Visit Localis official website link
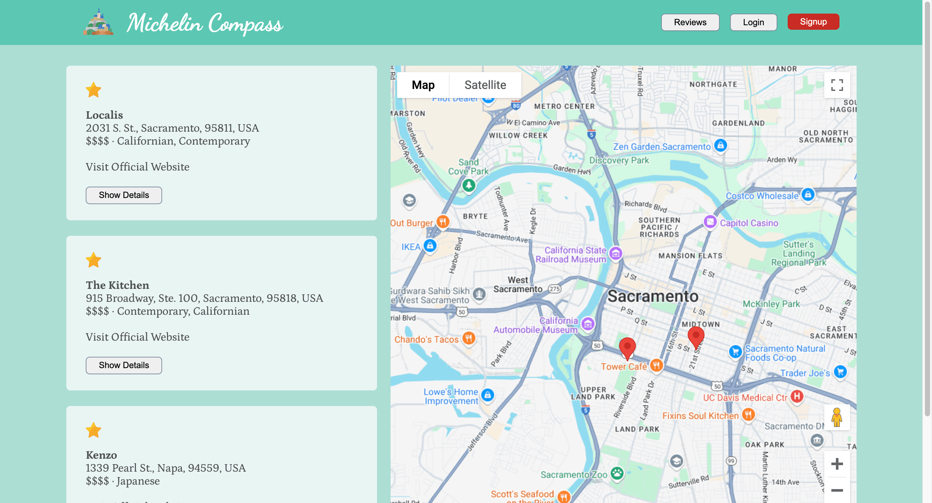932x503 pixels. pos(138,167)
